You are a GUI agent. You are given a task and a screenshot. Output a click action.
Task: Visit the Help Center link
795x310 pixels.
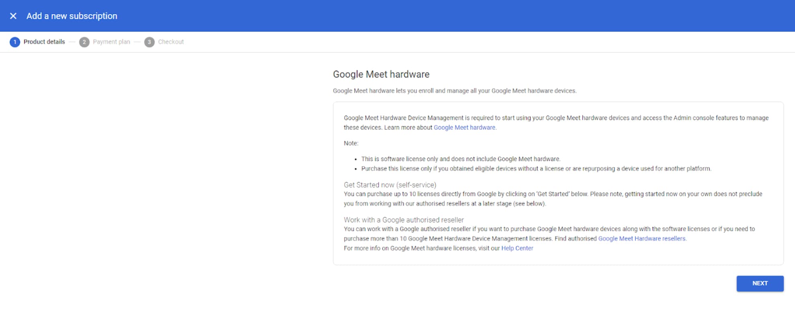click(517, 248)
